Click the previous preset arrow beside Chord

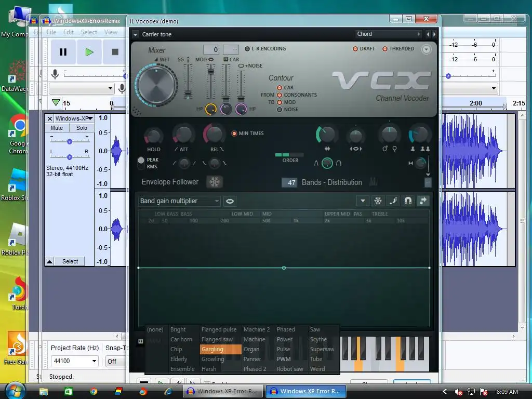pos(428,34)
